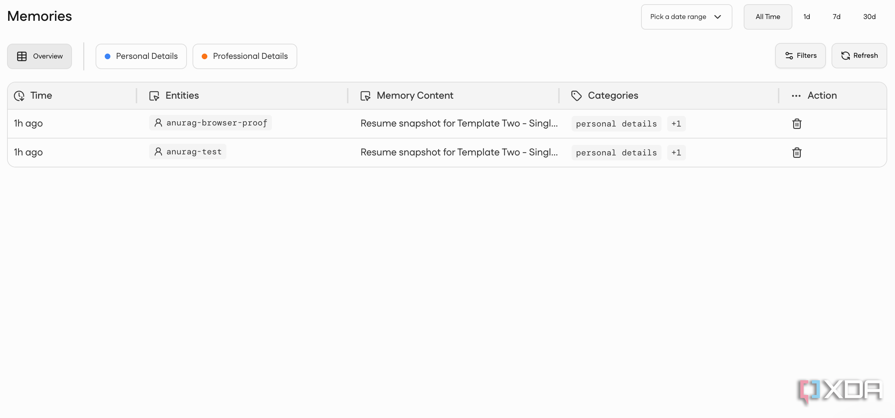
Task: Open the anurag-browser-proof memory content row
Action: pyautogui.click(x=447, y=124)
